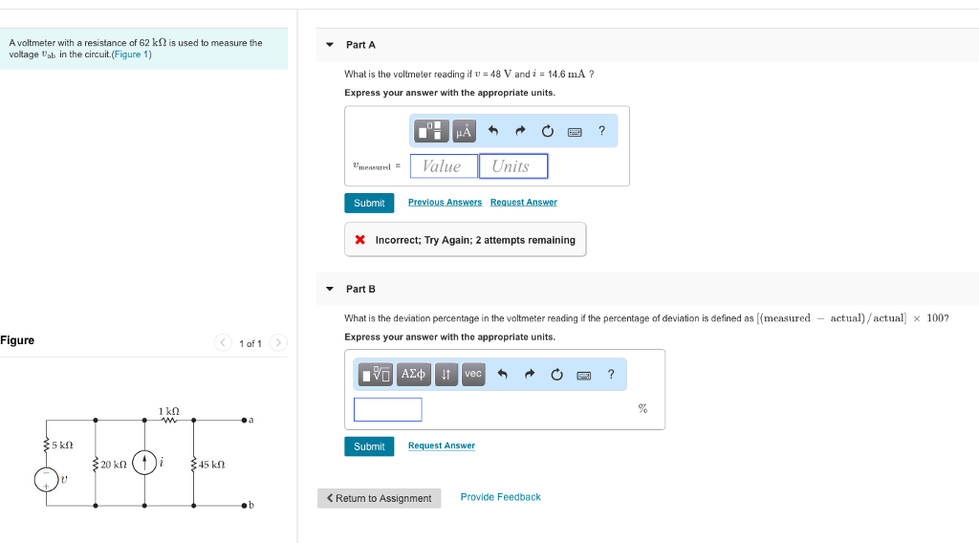Click Request Answer link in Part A

[x=524, y=203]
